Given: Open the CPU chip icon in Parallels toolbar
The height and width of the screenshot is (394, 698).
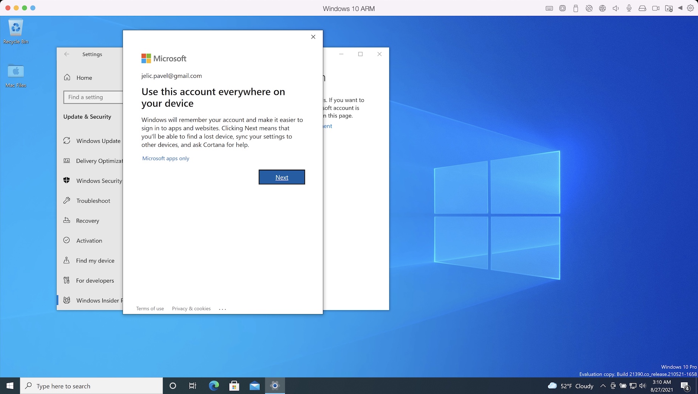Looking at the screenshot, I should coord(562,8).
